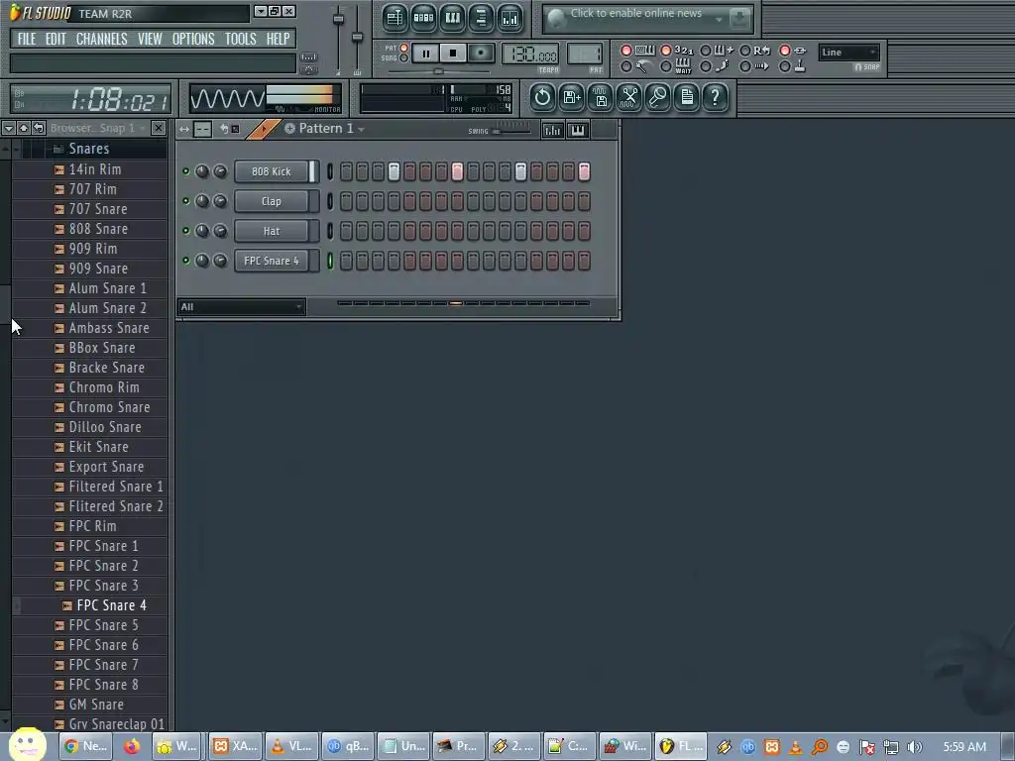
Task: Open the Mixer window button
Action: pyautogui.click(x=510, y=18)
